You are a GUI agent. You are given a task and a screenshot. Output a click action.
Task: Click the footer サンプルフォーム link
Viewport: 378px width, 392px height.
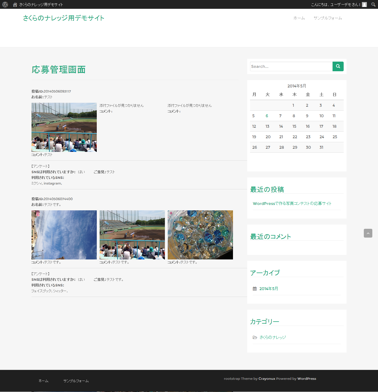pos(76,381)
